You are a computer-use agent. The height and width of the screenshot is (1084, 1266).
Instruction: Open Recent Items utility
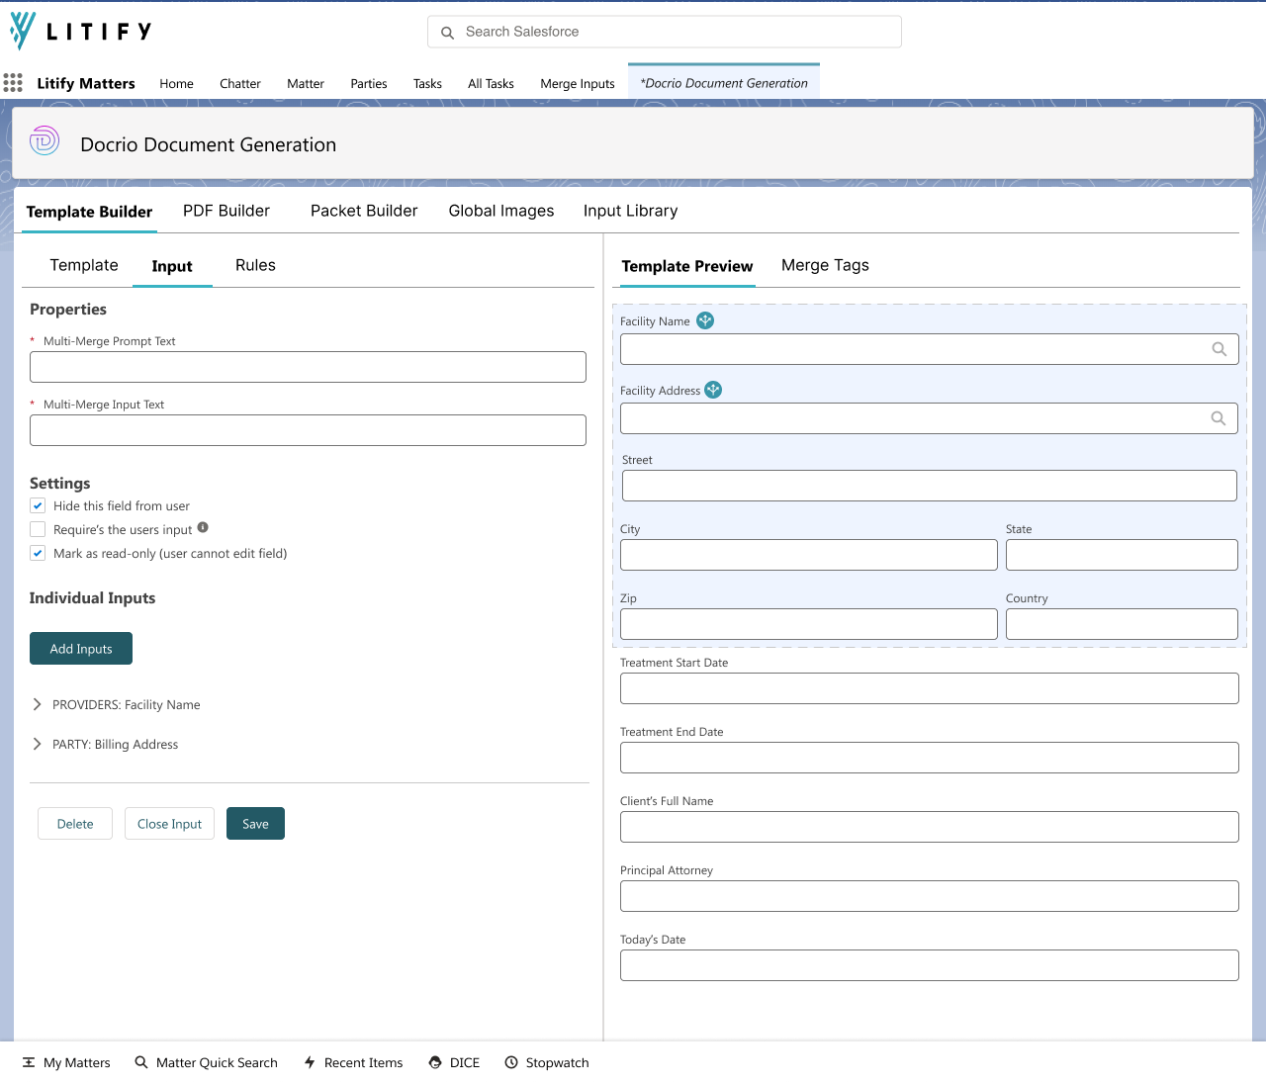353,1062
